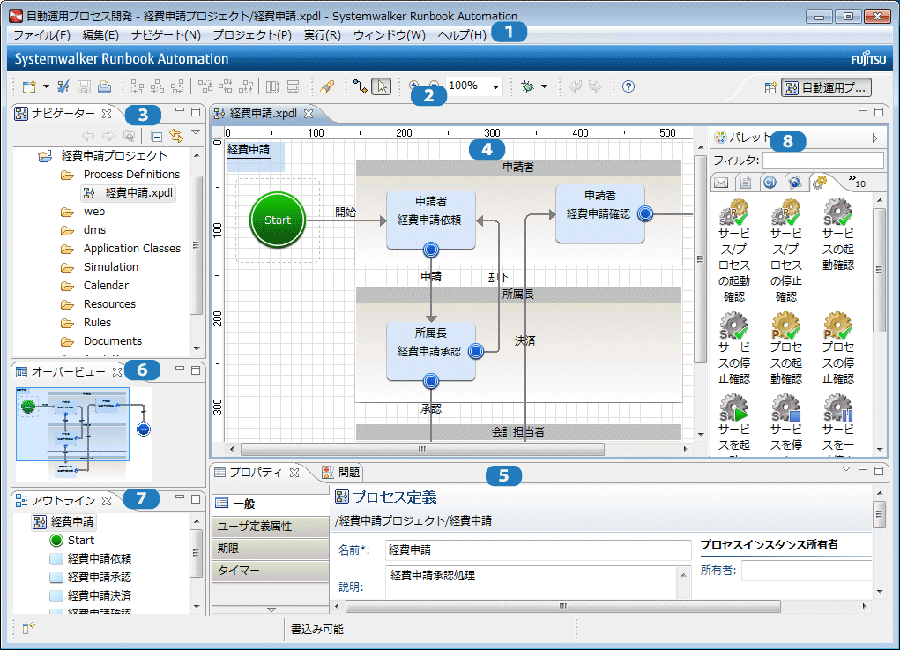The image size is (900, 650).
Task: Select the 期限 properties section
Action: [270, 549]
